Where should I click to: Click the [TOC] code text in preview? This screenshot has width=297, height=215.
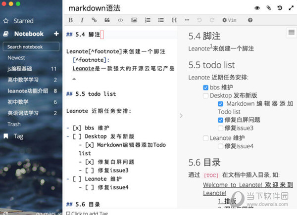click(211, 175)
